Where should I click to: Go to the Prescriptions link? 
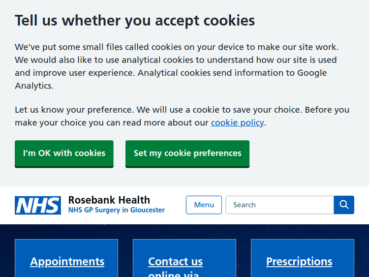pyautogui.click(x=299, y=261)
